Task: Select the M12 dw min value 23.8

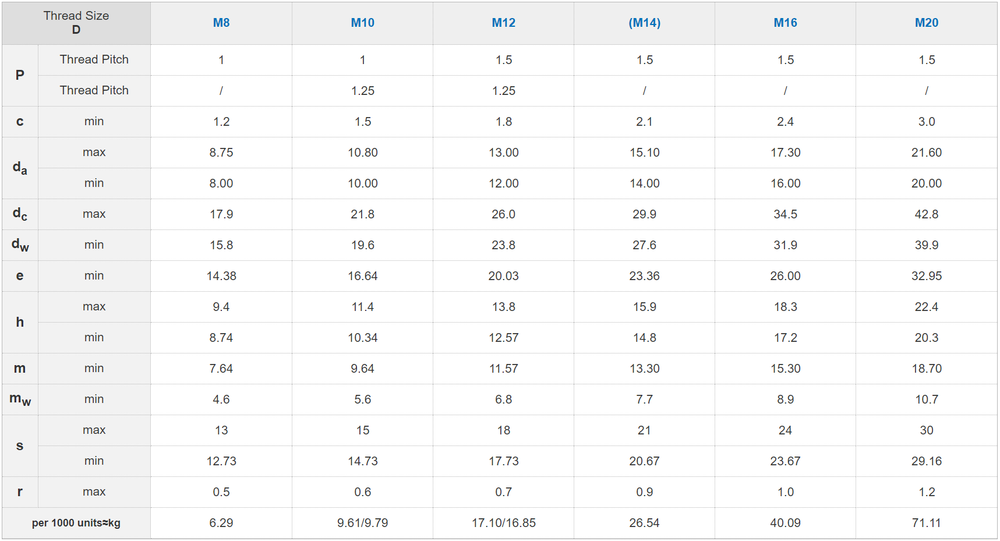Action: 503,245
